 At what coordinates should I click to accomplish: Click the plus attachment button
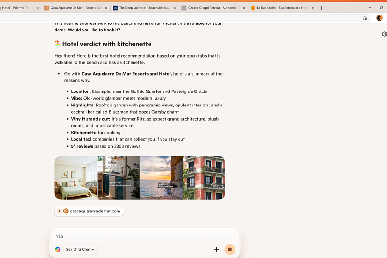(216, 250)
